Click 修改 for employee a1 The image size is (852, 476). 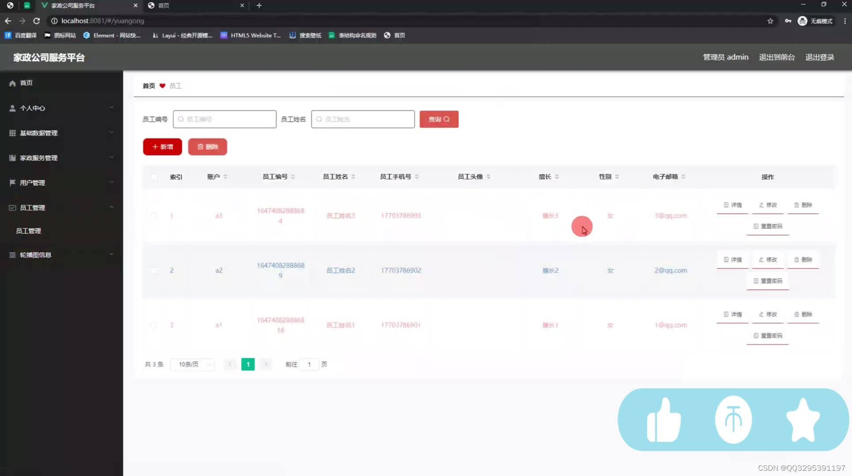pos(768,314)
